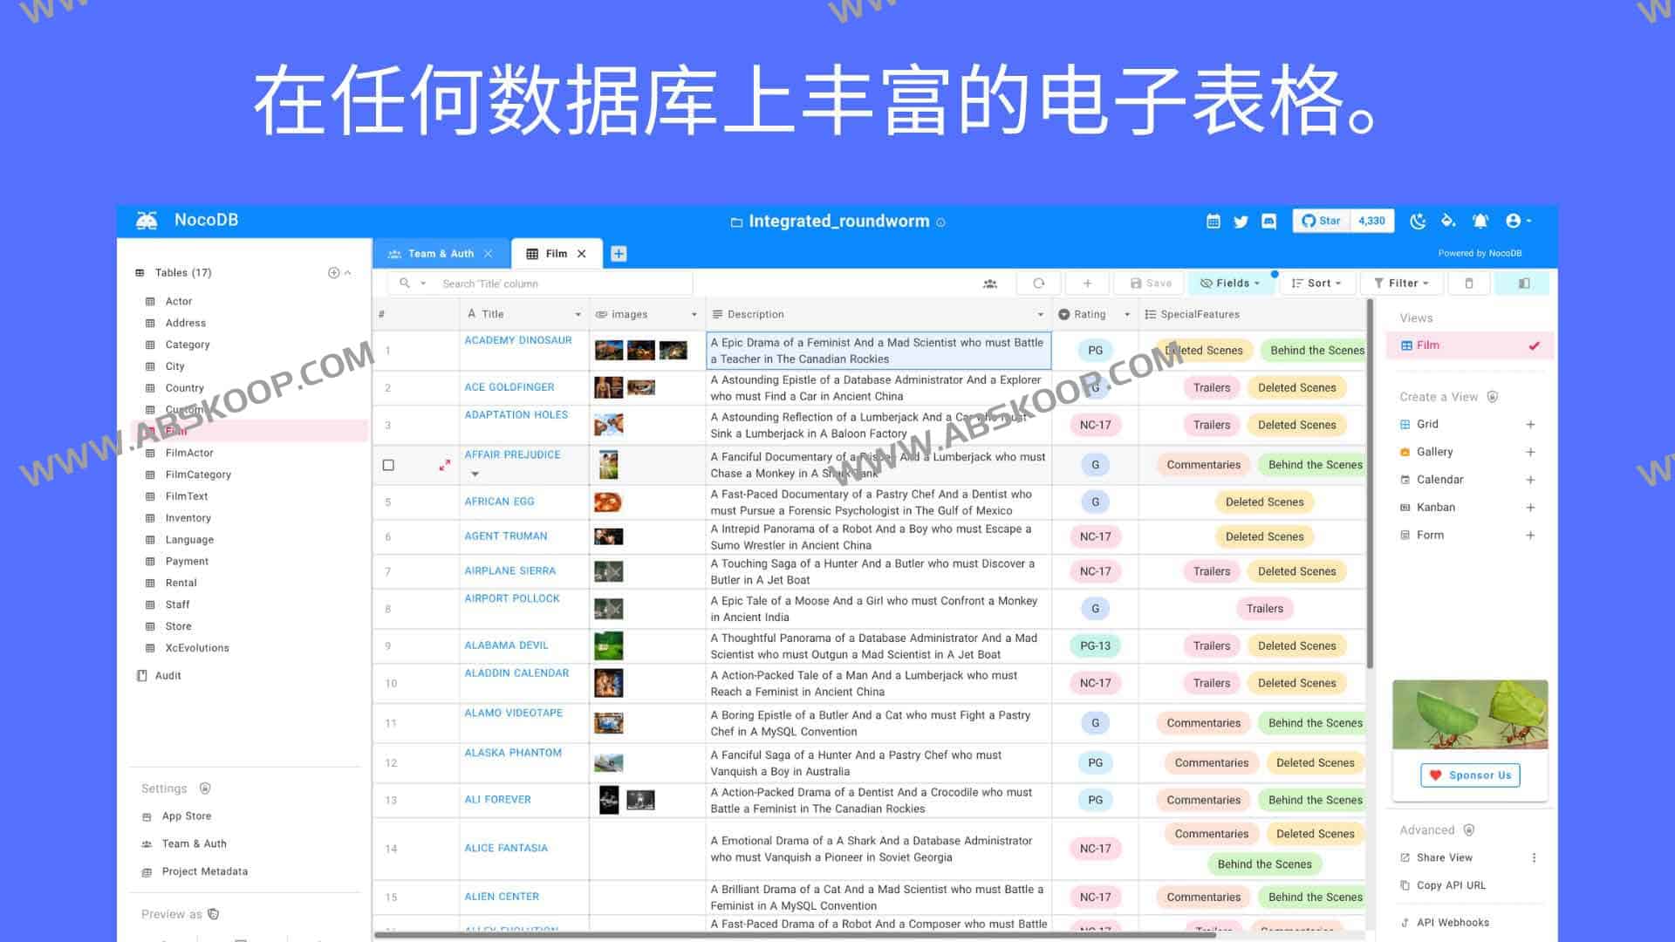Switch to the Team & Auth tab

(439, 253)
